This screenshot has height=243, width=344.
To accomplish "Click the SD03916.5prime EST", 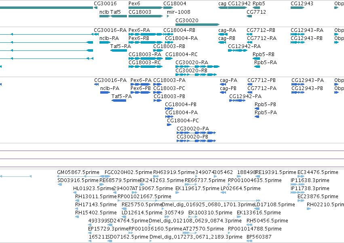I will (x=60, y=184).
